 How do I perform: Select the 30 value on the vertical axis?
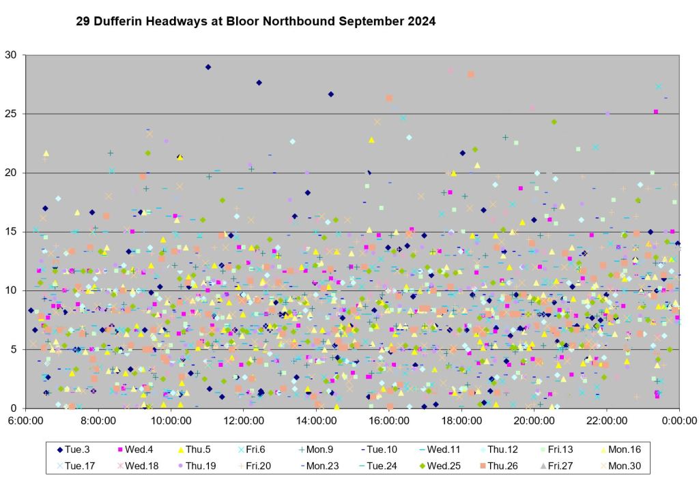(13, 55)
